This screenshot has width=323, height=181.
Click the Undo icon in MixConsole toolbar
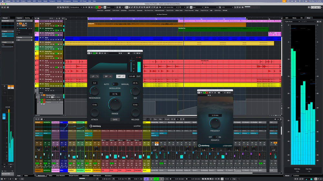tap(36, 119)
